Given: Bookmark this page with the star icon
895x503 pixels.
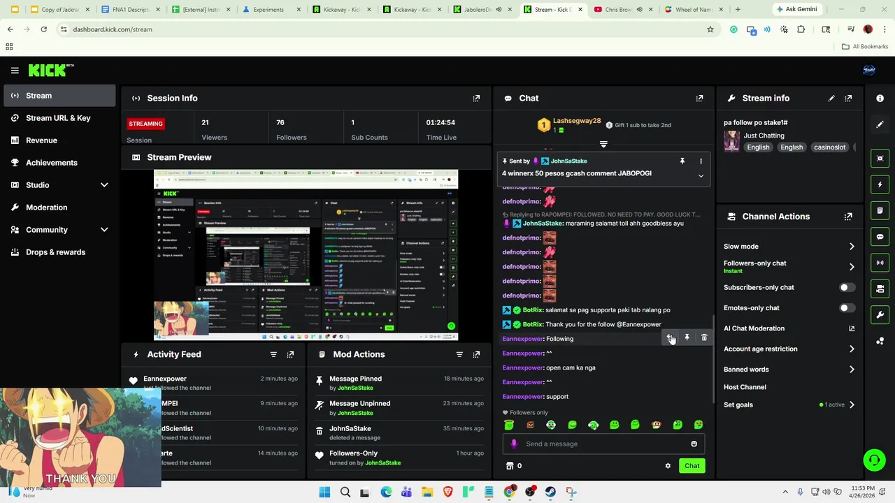Looking at the screenshot, I should (x=710, y=29).
